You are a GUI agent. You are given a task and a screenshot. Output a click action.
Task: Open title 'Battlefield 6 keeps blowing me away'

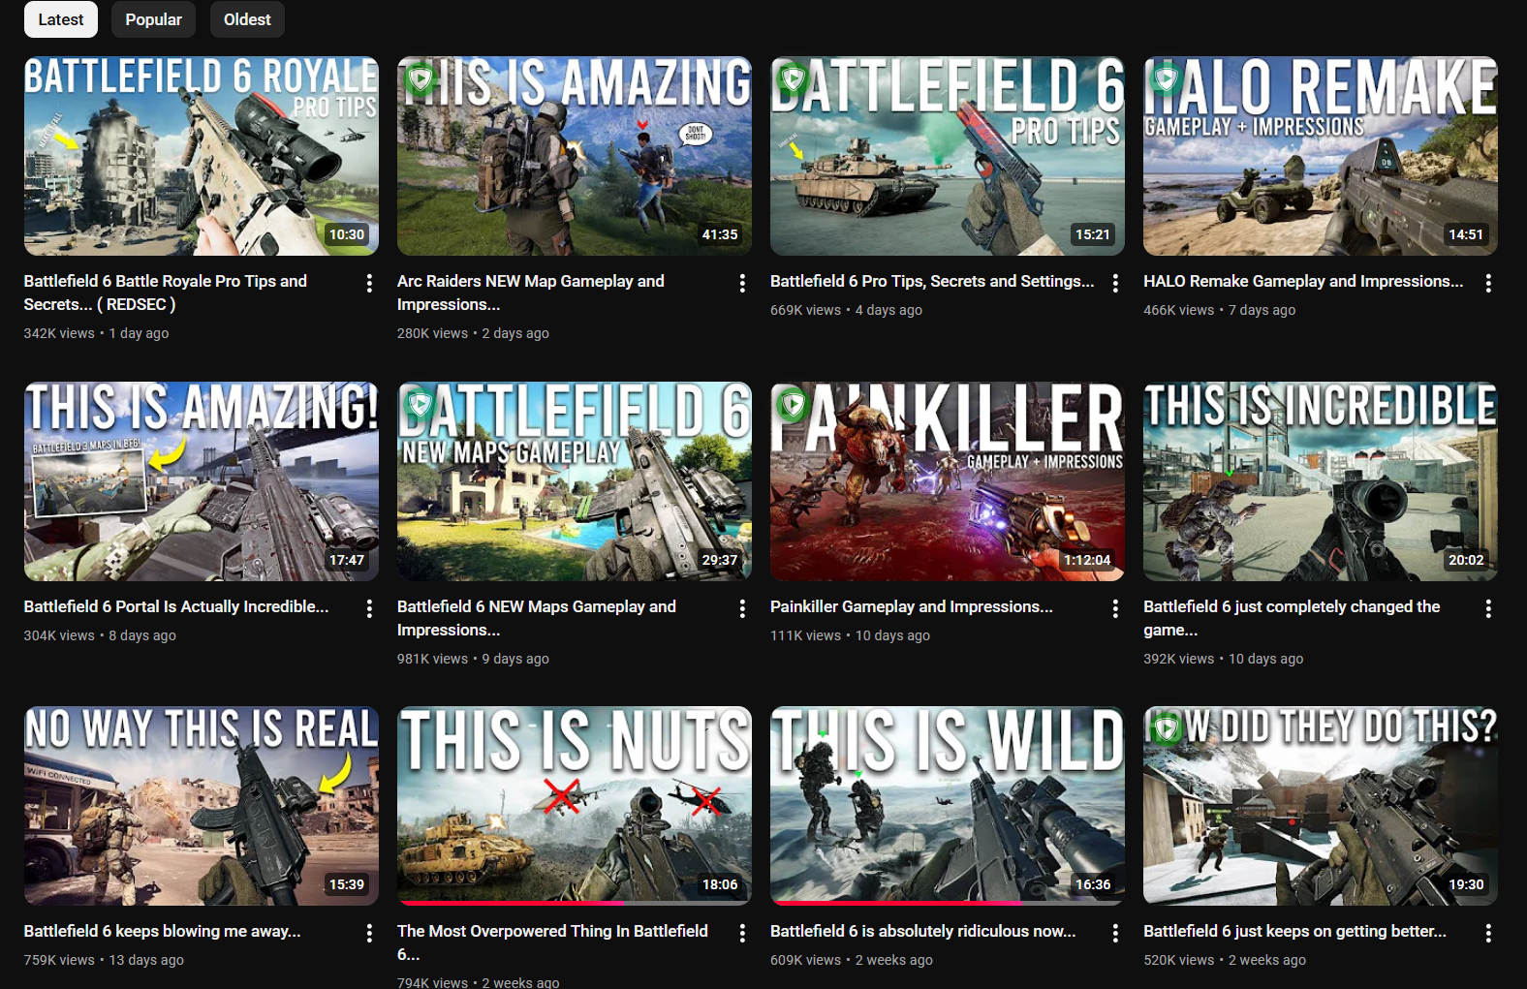pos(163,931)
